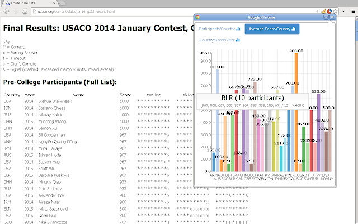This screenshot has height=224, width=358.
Task: Click the name Stefano Chiesa
Action: pyautogui.click(x=52, y=108)
